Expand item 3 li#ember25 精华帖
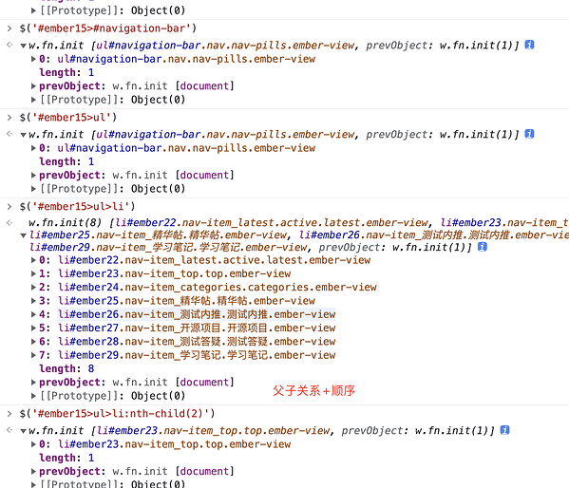The width and height of the screenshot is (569, 488). [33, 301]
